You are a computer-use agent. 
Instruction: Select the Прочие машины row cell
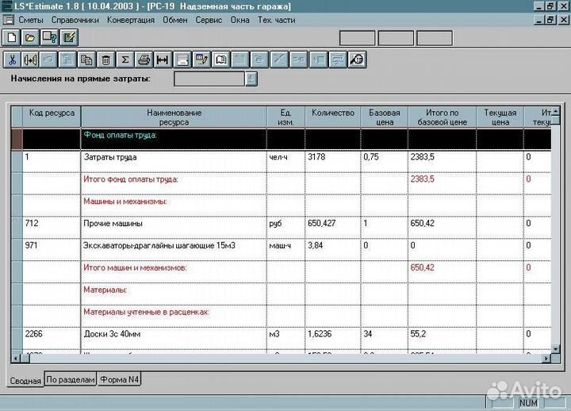pos(173,223)
